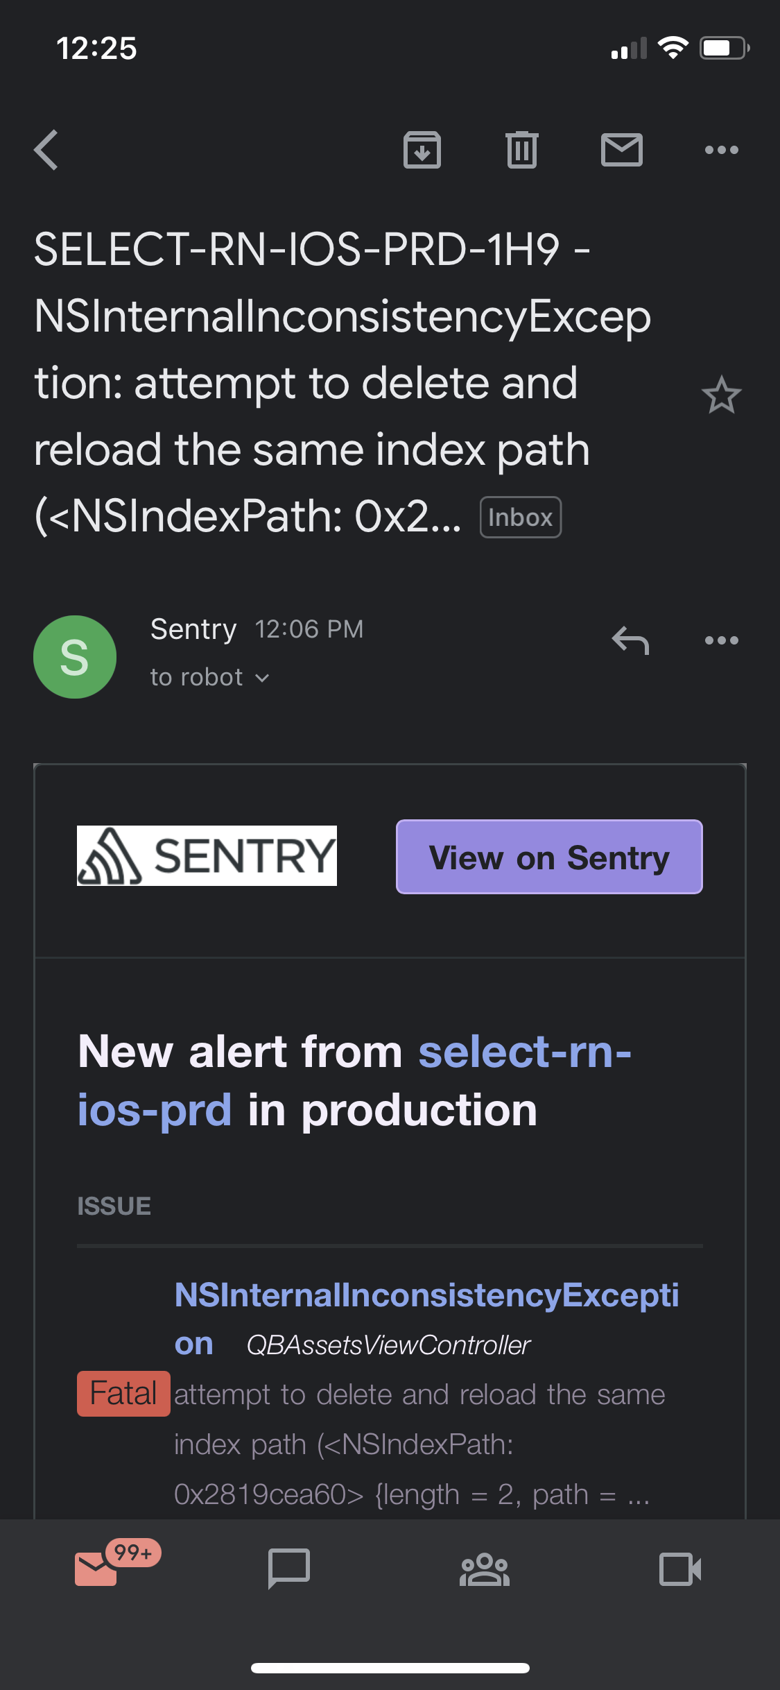
Task: Open top toolbar more options menu
Action: [x=721, y=150]
